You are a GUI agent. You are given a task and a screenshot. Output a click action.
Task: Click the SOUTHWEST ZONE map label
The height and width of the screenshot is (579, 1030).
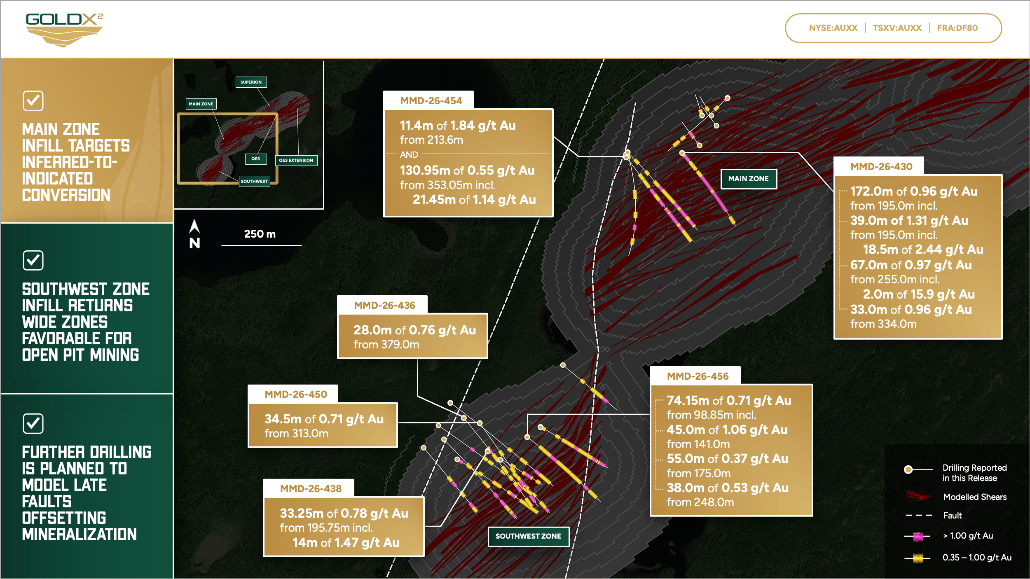(x=529, y=536)
